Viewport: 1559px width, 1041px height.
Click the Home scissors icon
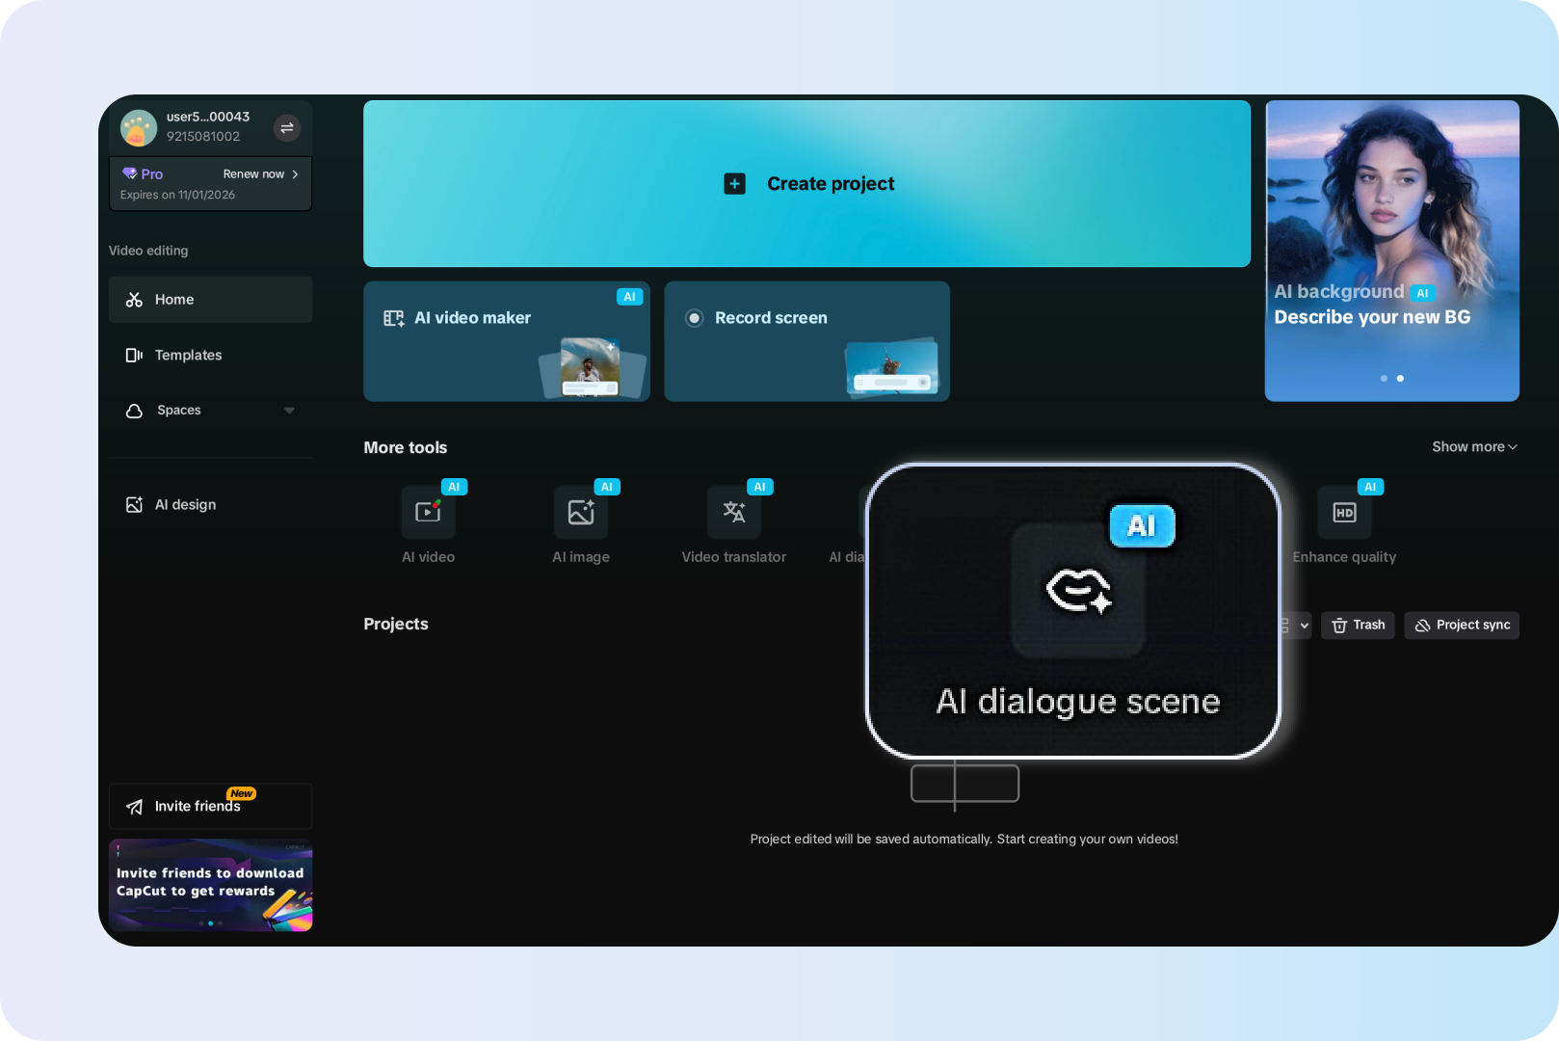tap(134, 299)
